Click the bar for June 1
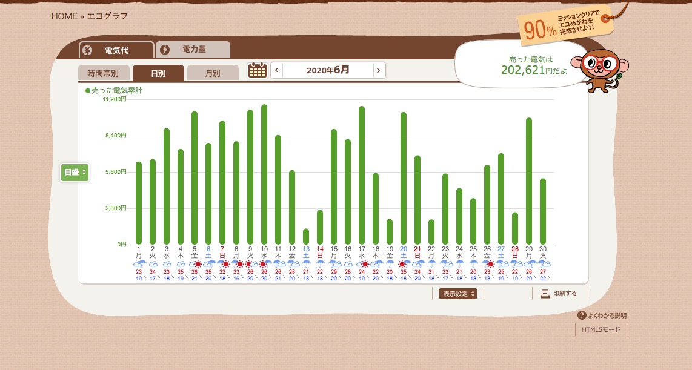This screenshot has height=370, width=692. coord(139,203)
